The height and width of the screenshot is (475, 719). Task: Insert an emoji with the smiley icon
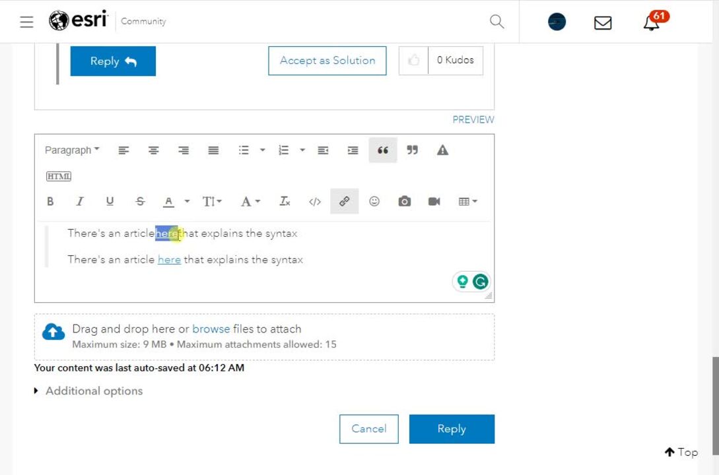coord(374,202)
